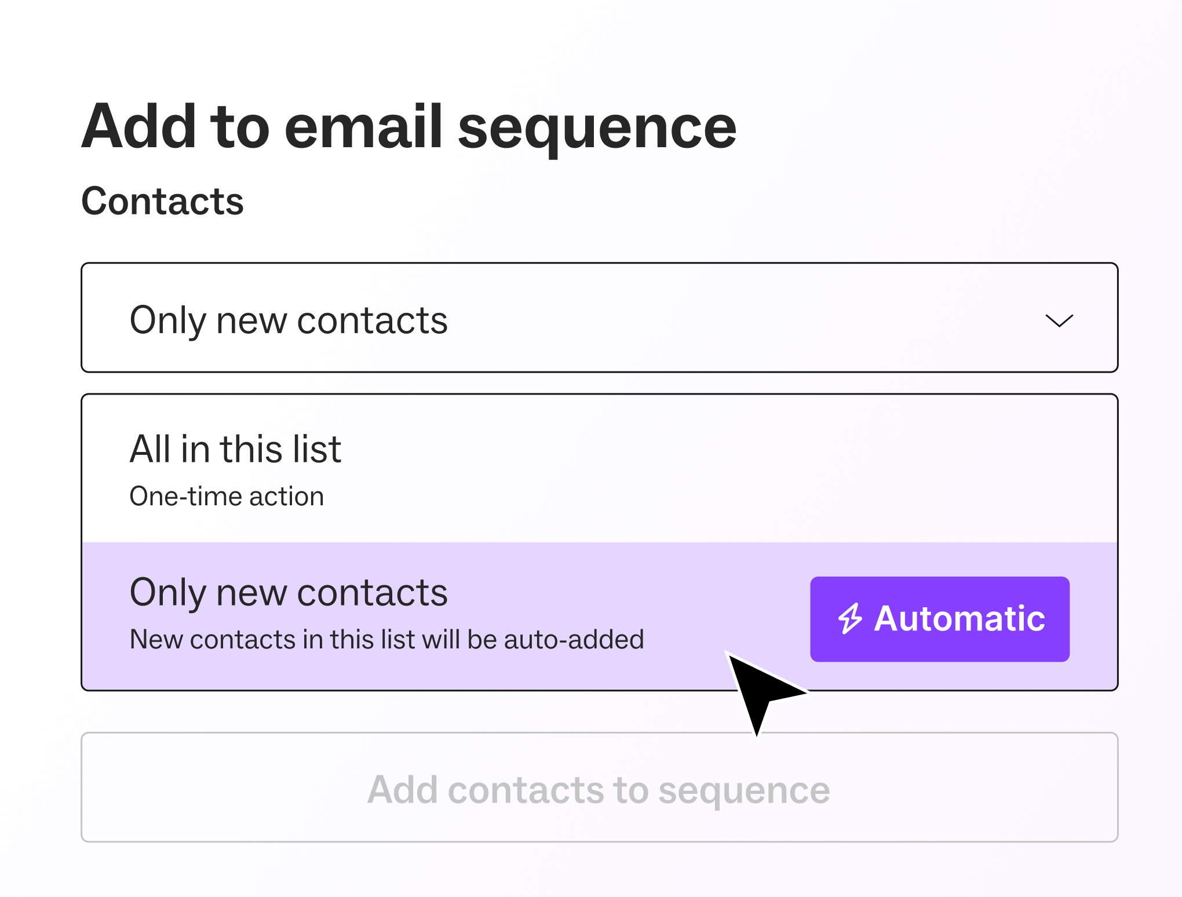
Task: Click the word 'Add' on the bottom button
Action: [402, 789]
